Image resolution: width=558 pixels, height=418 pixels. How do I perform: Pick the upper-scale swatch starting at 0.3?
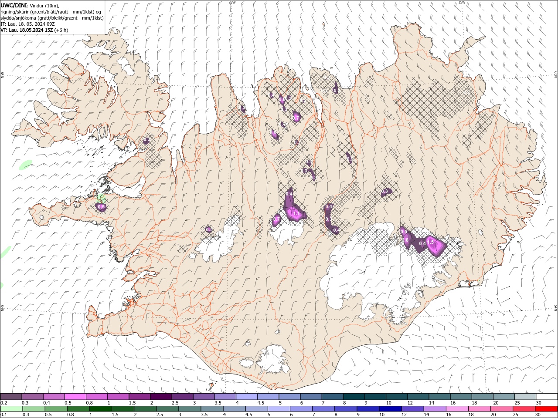tap(33, 397)
